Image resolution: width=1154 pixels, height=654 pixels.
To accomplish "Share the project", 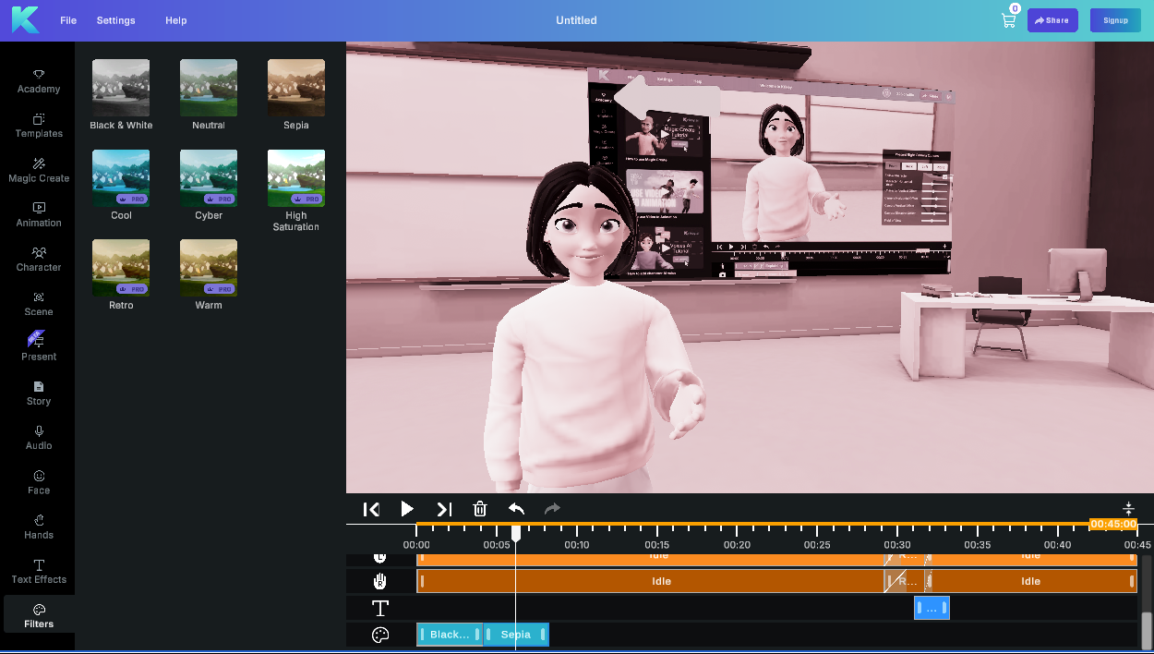I will [x=1052, y=19].
